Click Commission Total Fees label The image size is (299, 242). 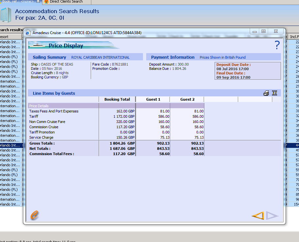(x=52, y=154)
